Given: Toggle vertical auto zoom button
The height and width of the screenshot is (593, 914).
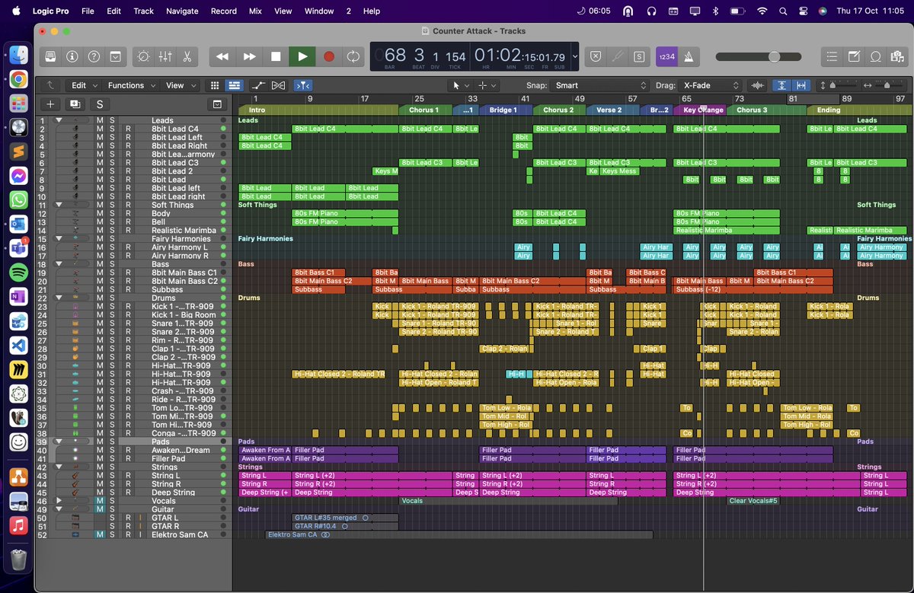Looking at the screenshot, I should [x=781, y=85].
